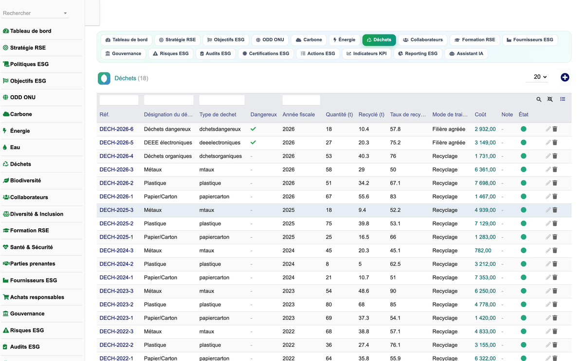The height and width of the screenshot is (361, 584).
Task: Open the Reporting ESG tab
Action: [418, 53]
